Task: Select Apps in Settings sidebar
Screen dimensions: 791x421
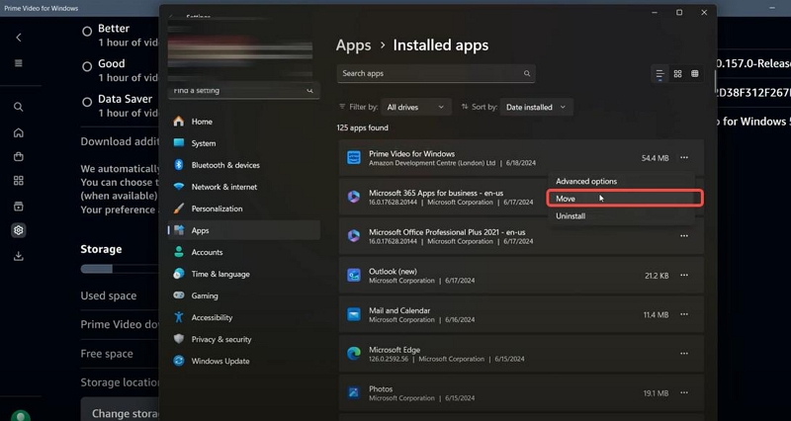Action: [x=243, y=230]
